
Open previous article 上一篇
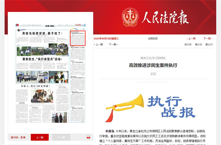[98, 45]
